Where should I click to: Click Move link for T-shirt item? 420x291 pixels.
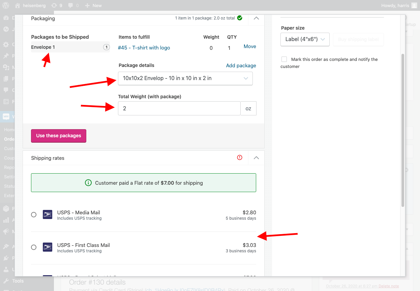[250, 46]
